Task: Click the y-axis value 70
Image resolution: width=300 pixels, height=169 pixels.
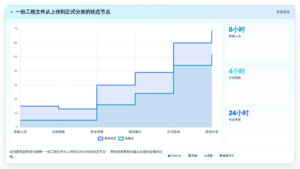Action: tap(16, 29)
